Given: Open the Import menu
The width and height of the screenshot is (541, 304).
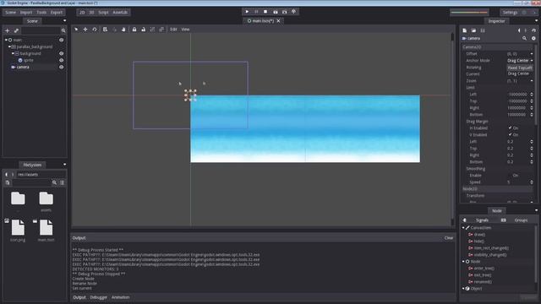Looking at the screenshot, I should pyautogui.click(x=26, y=13).
